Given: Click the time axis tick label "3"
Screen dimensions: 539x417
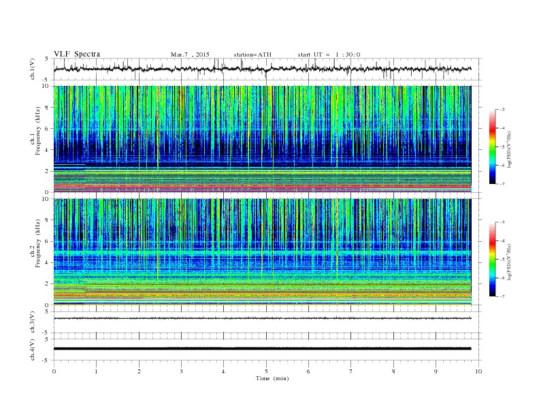Looking at the screenshot, I should tap(181, 371).
